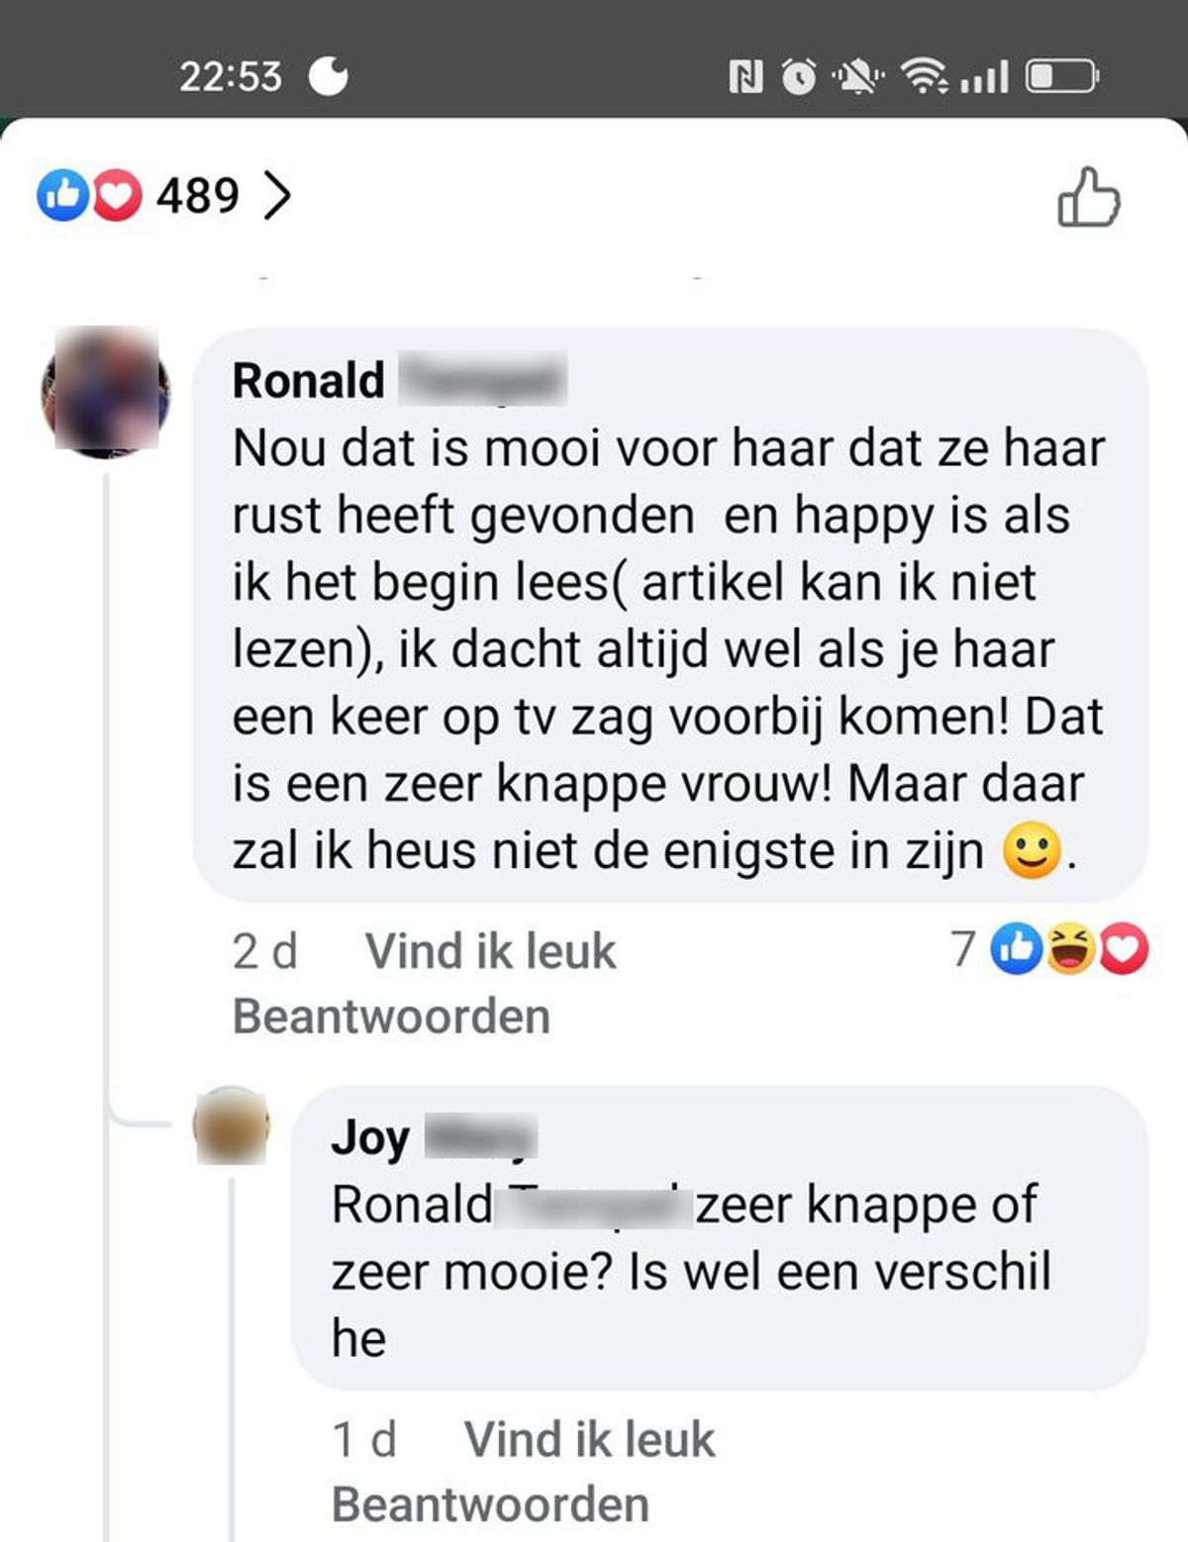Tap the red heart reaction beside 489
Image resolution: width=1188 pixels, height=1542 pixels.
point(117,195)
